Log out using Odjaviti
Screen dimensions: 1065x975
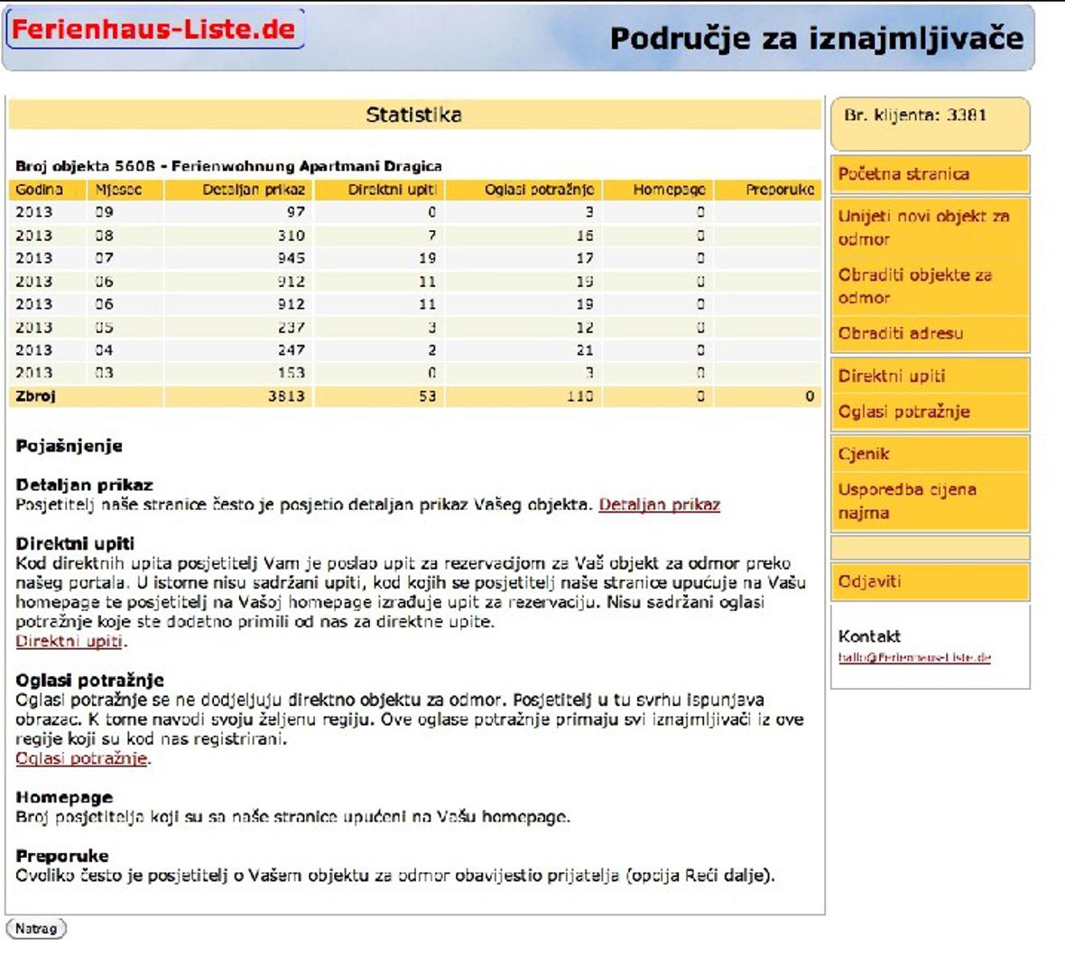869,581
